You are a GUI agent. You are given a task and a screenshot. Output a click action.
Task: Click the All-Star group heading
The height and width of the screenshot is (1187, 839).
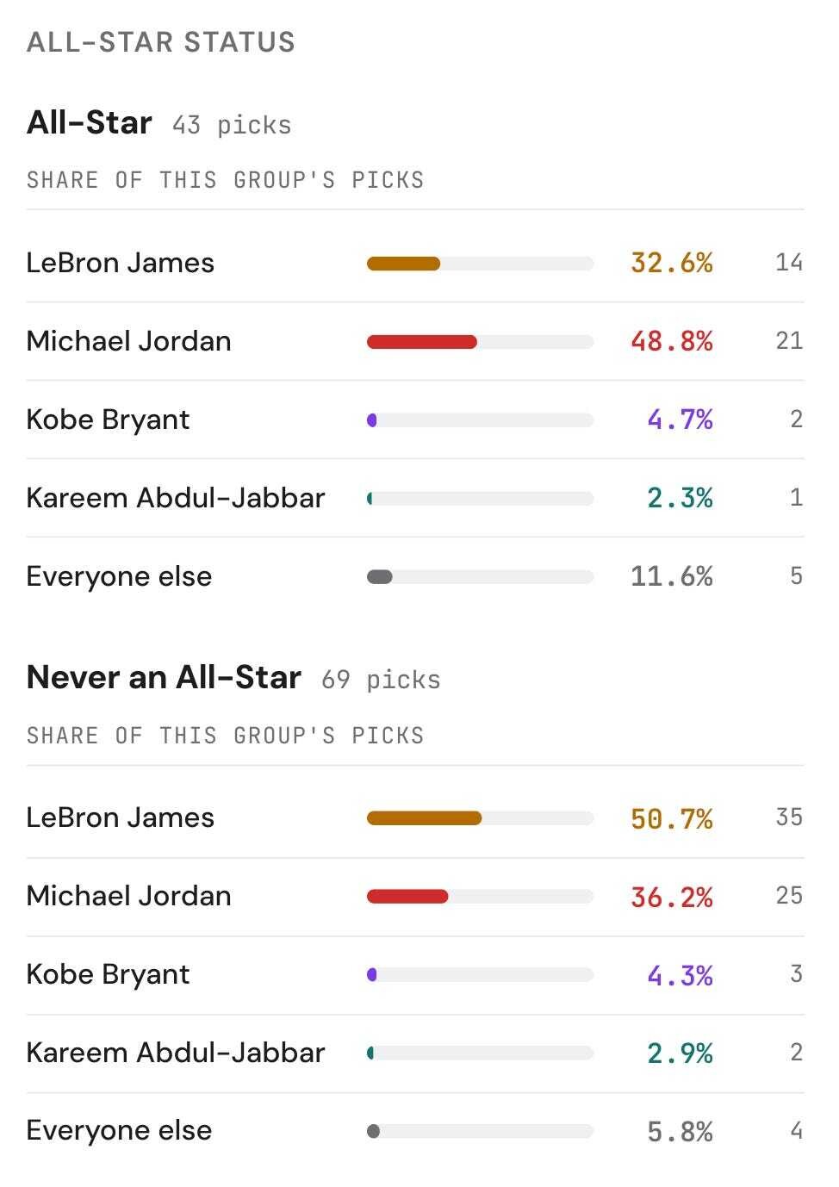pos(90,122)
